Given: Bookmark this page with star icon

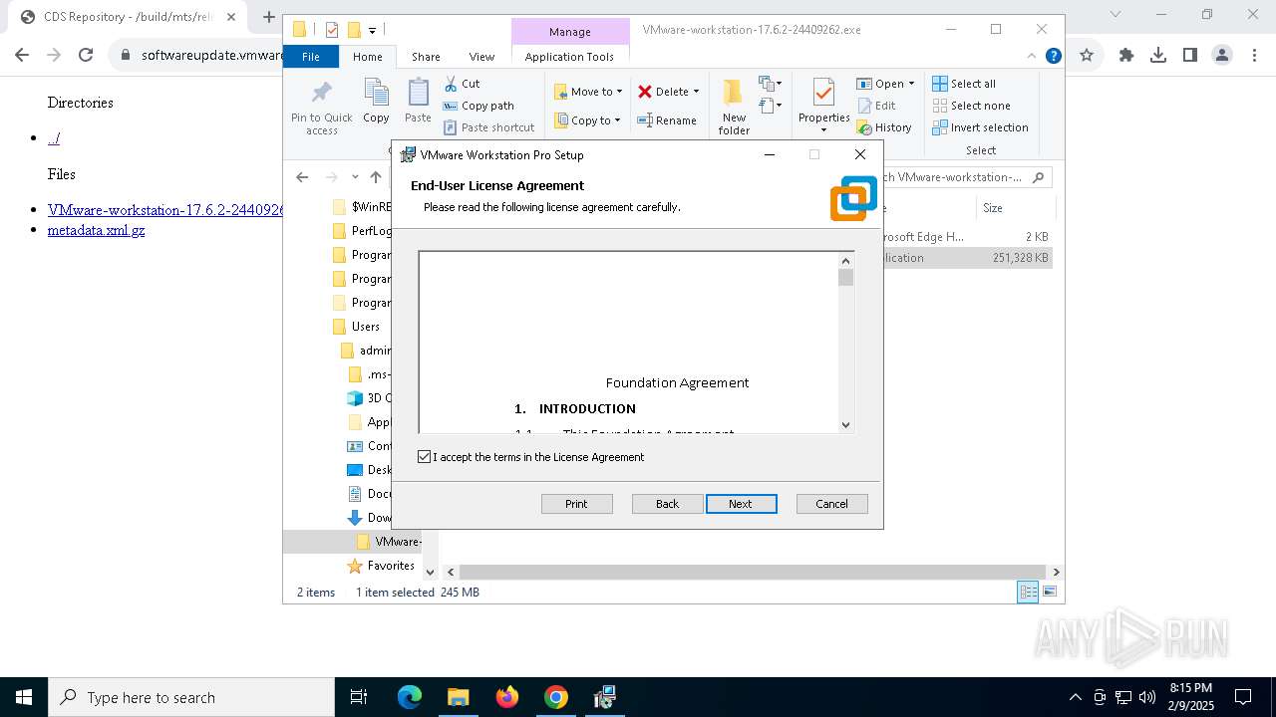Looking at the screenshot, I should [x=1087, y=56].
